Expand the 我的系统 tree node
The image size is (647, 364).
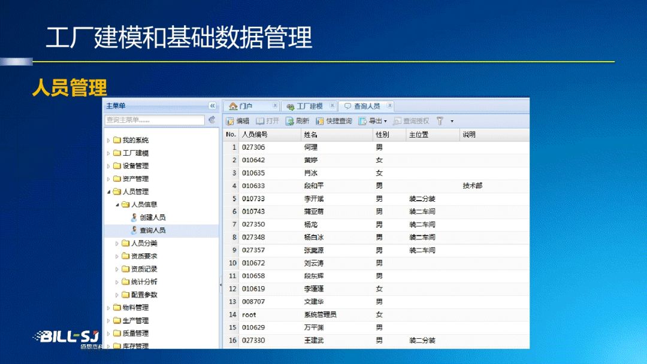click(x=108, y=141)
